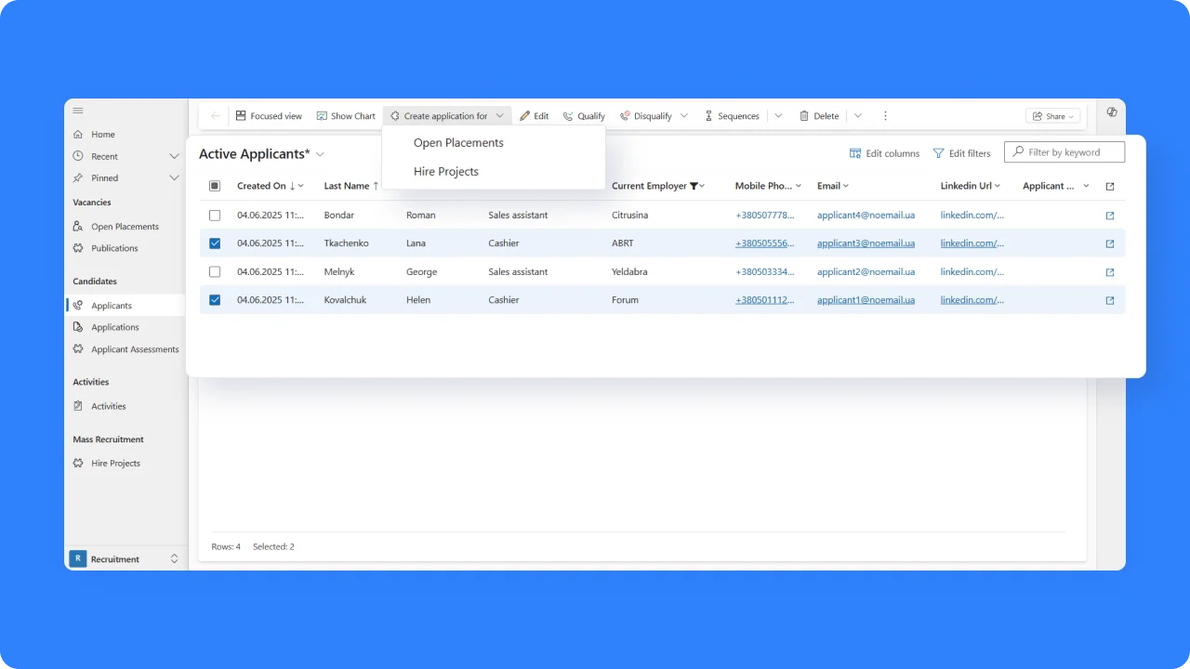Click the Qualify phone icon
1190x669 pixels.
click(568, 116)
